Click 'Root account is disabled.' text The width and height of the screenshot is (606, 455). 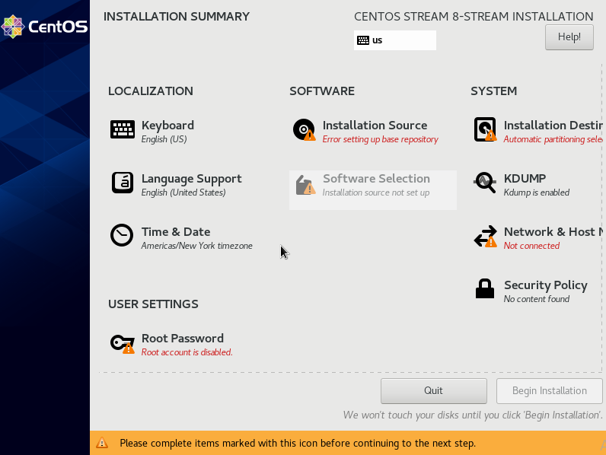click(187, 352)
